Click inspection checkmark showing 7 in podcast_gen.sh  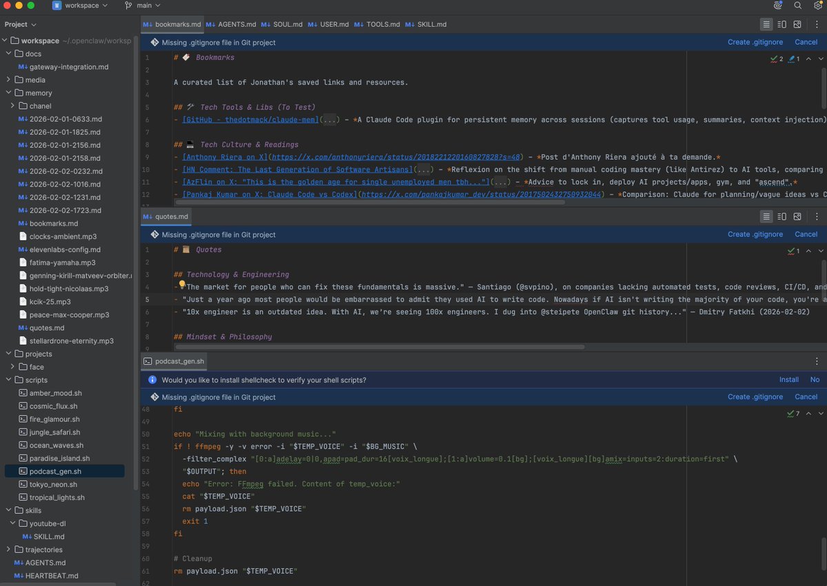[794, 414]
